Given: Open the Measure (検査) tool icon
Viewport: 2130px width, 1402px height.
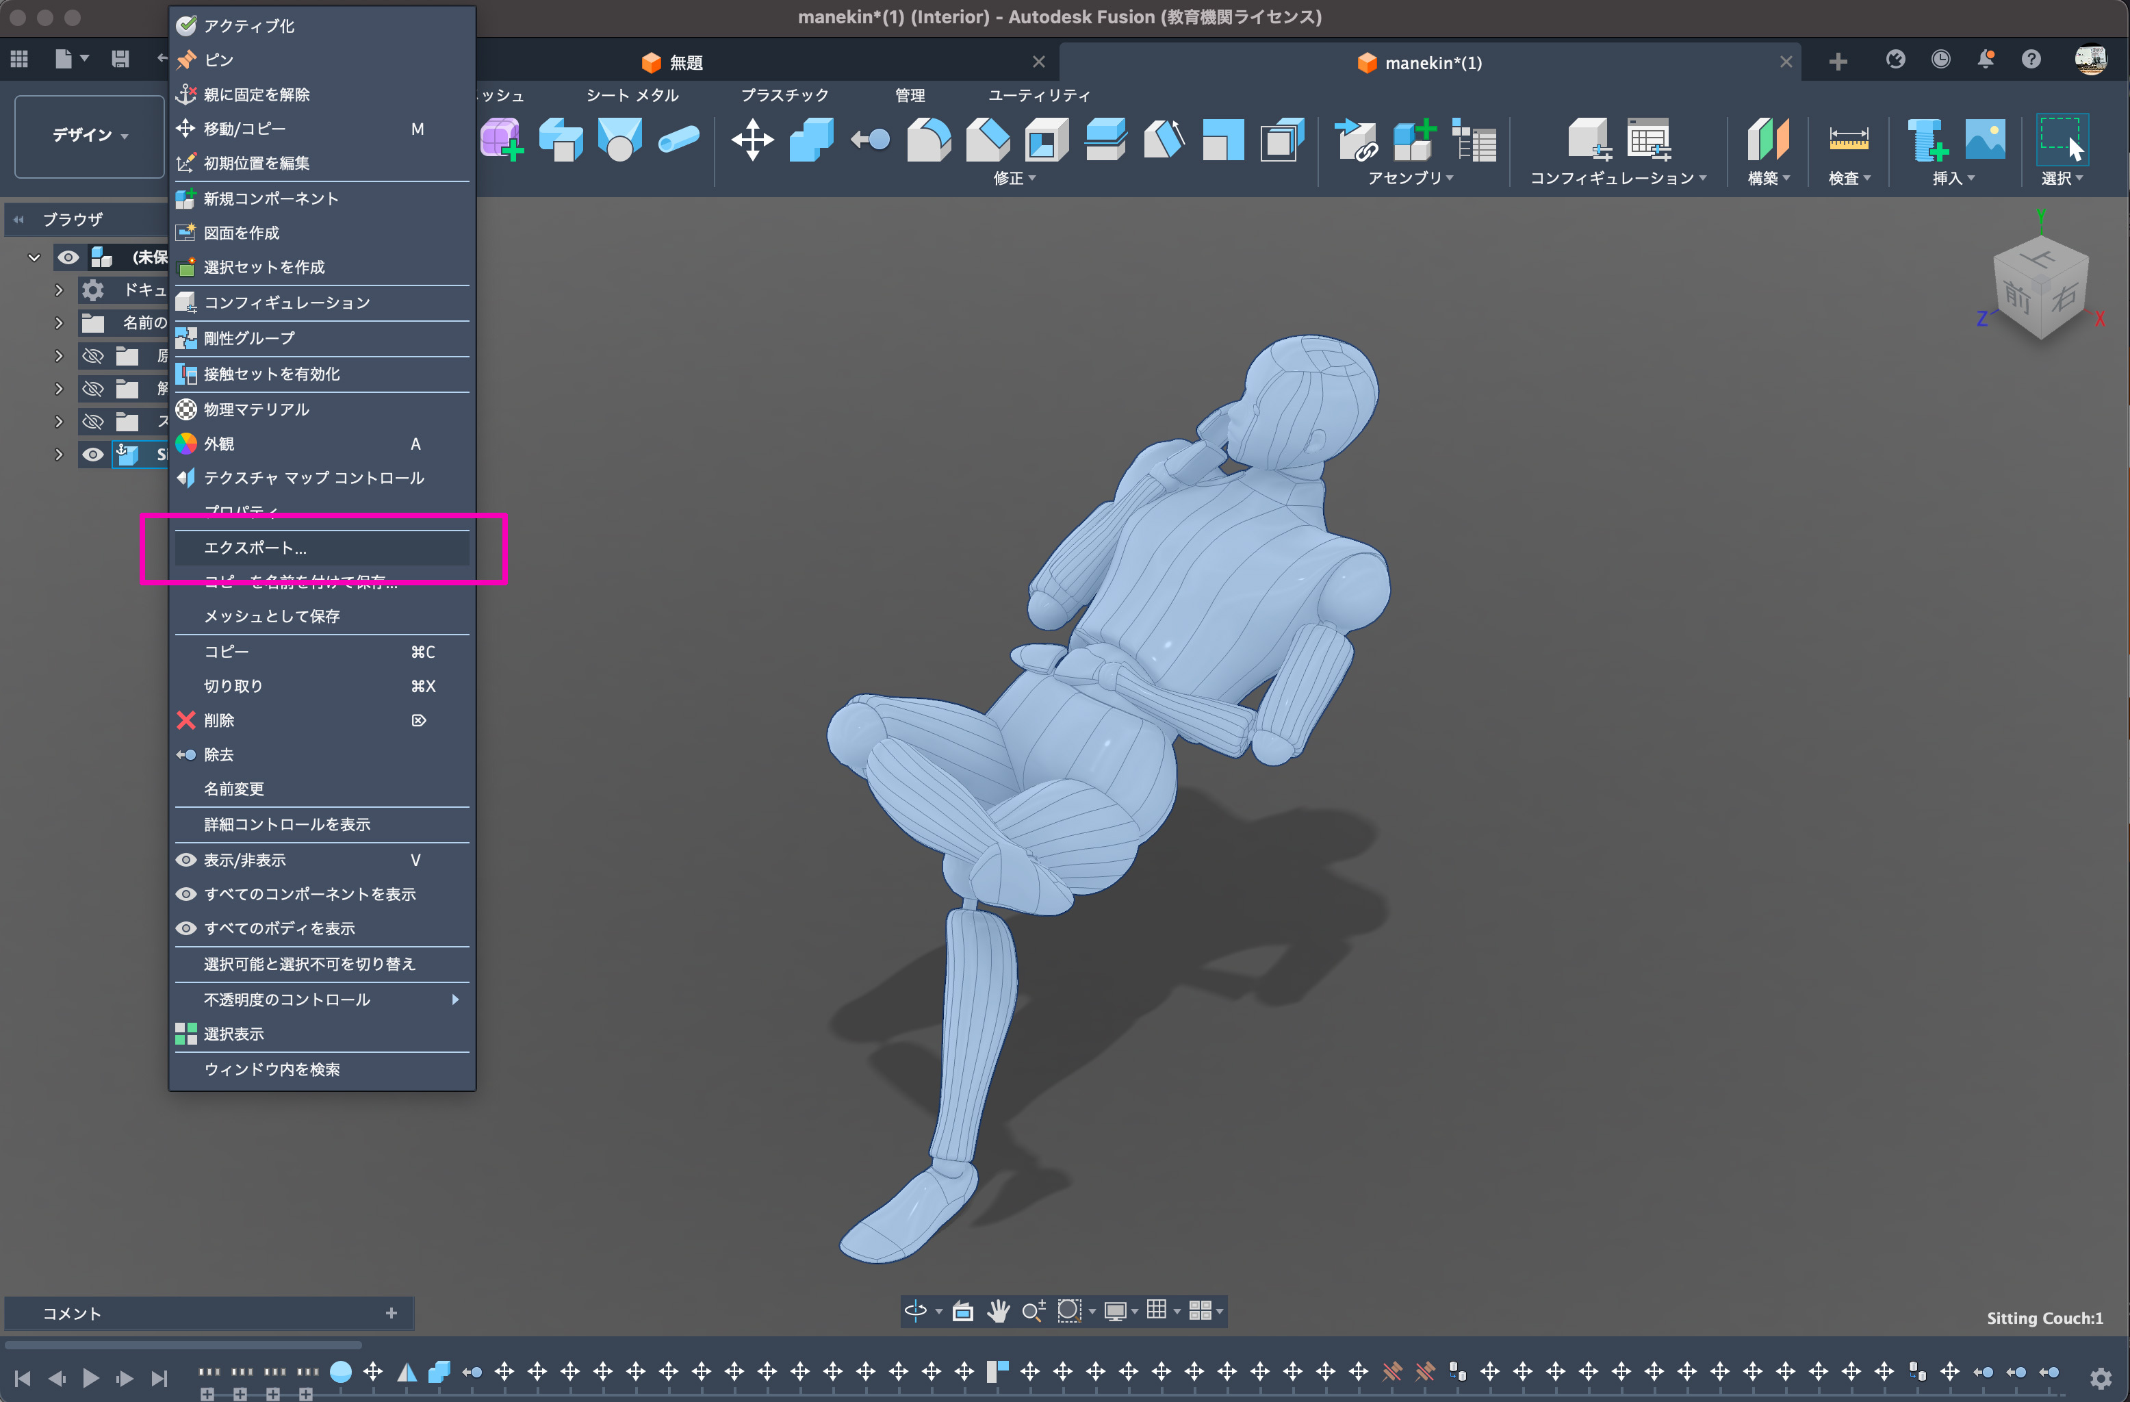Looking at the screenshot, I should (1847, 139).
